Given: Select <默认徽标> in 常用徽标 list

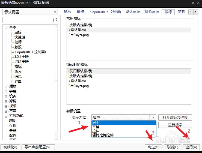Looking at the screenshot, I should click(x=129, y=30).
